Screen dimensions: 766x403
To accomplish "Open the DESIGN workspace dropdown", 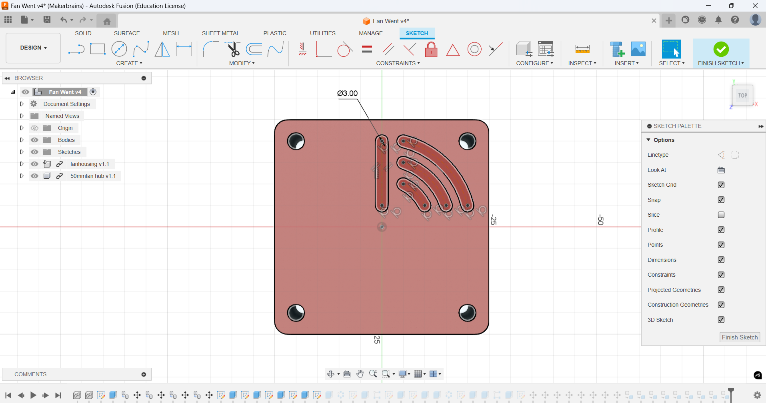I will pos(33,48).
